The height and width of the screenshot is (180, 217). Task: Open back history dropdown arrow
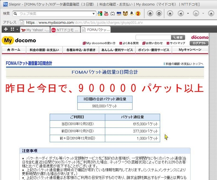click(x=188, y=14)
